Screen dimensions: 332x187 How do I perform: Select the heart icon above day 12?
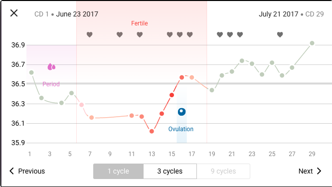coord(140,34)
